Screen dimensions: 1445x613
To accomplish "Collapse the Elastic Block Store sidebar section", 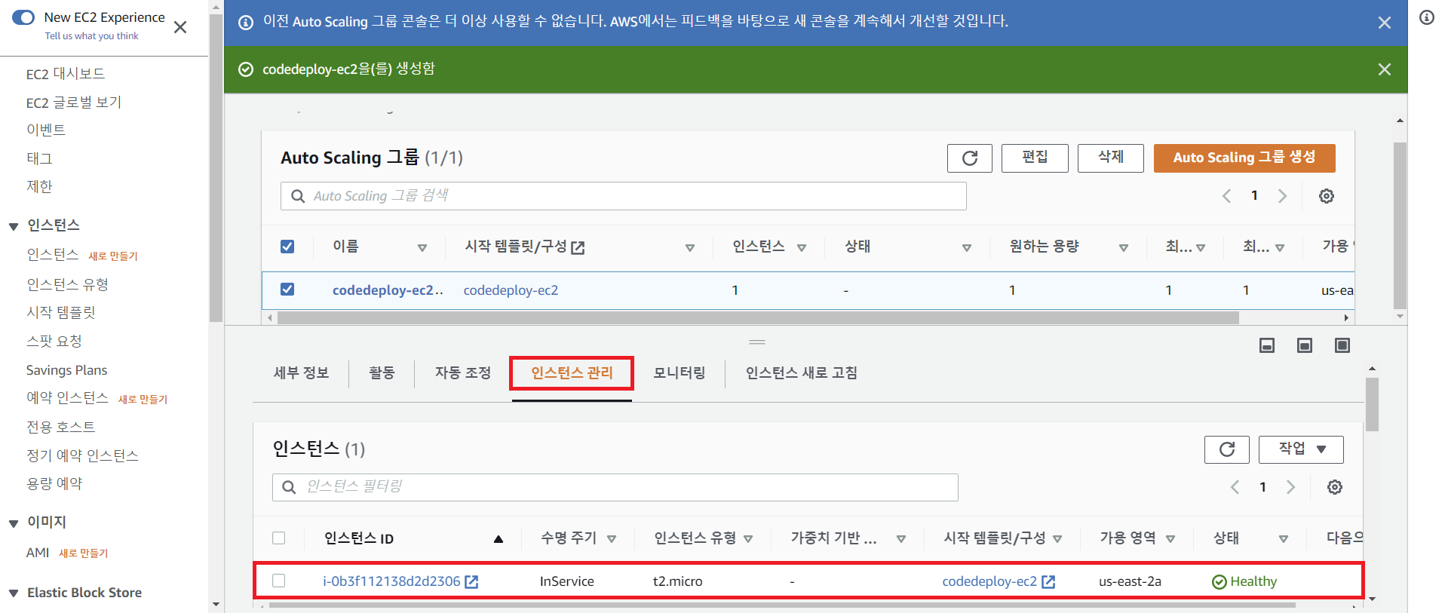I will pyautogui.click(x=14, y=594).
